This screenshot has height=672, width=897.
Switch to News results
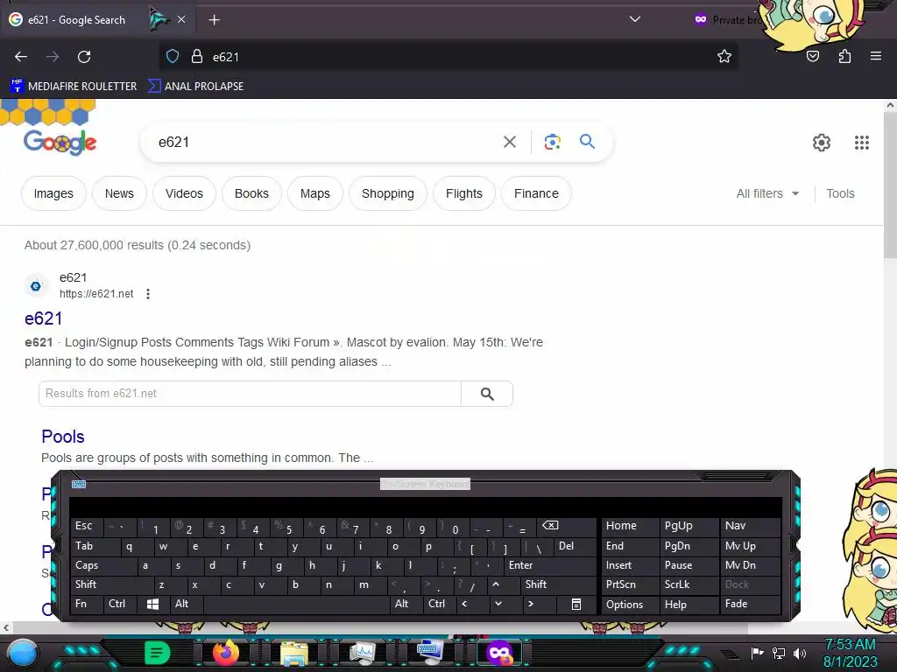click(119, 193)
